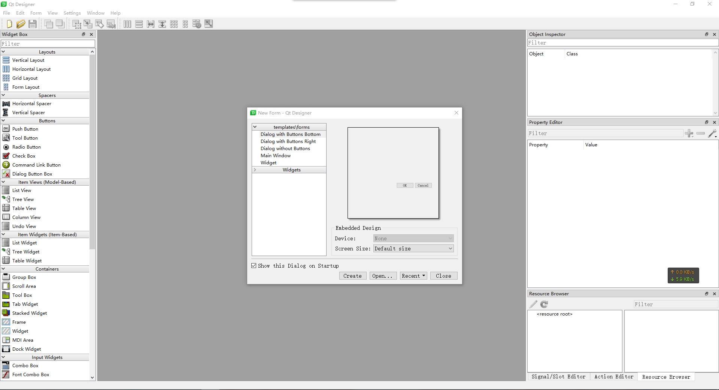Collapse the Spacers category
Image resolution: width=719 pixels, height=390 pixels.
point(3,95)
